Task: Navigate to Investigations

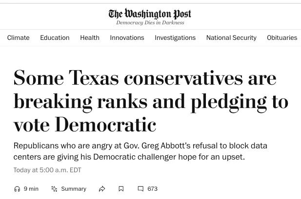Action: pyautogui.click(x=175, y=38)
